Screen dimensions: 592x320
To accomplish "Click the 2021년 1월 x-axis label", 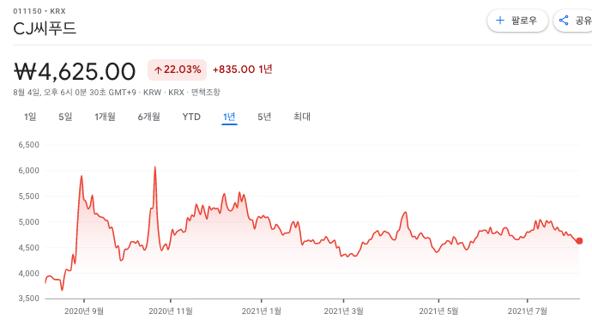I will pyautogui.click(x=262, y=311).
